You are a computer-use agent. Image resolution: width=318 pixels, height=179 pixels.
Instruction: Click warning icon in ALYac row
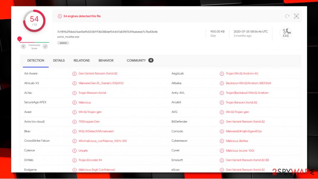74,93
